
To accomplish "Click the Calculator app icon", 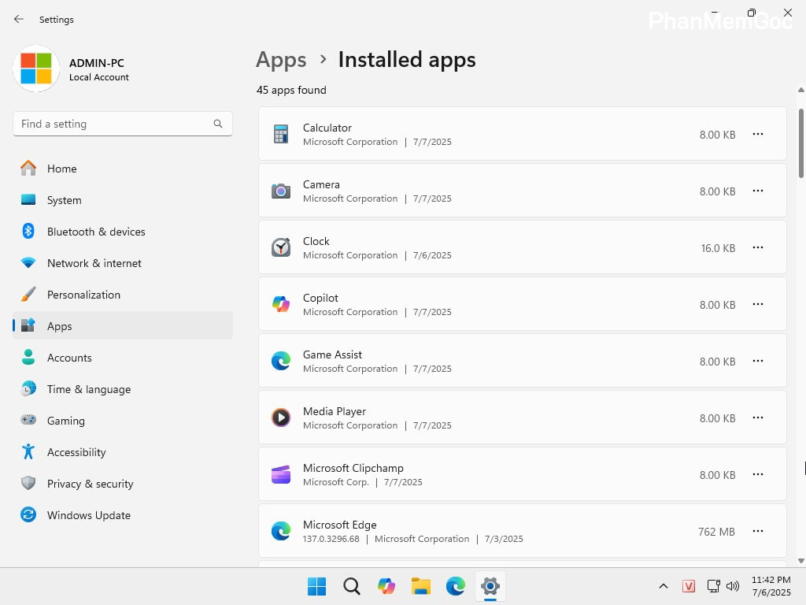I will pyautogui.click(x=281, y=134).
